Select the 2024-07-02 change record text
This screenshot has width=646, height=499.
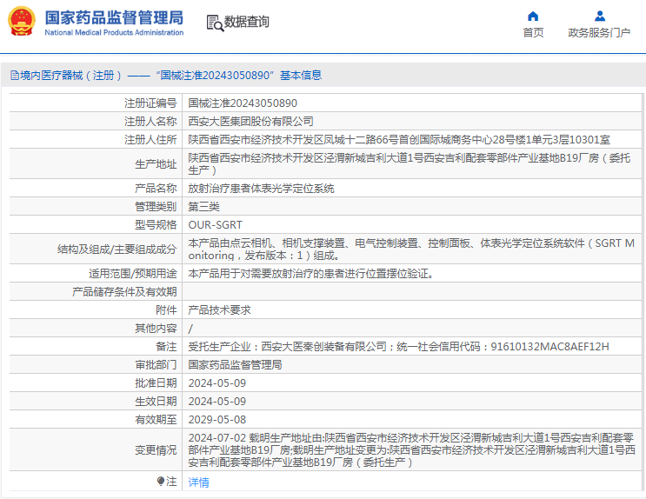click(x=411, y=450)
